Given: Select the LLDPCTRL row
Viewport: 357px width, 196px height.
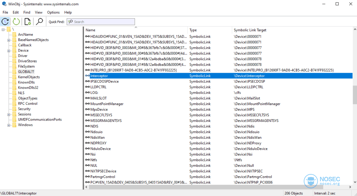Looking at the screenshot, I should pyautogui.click(x=218, y=87).
